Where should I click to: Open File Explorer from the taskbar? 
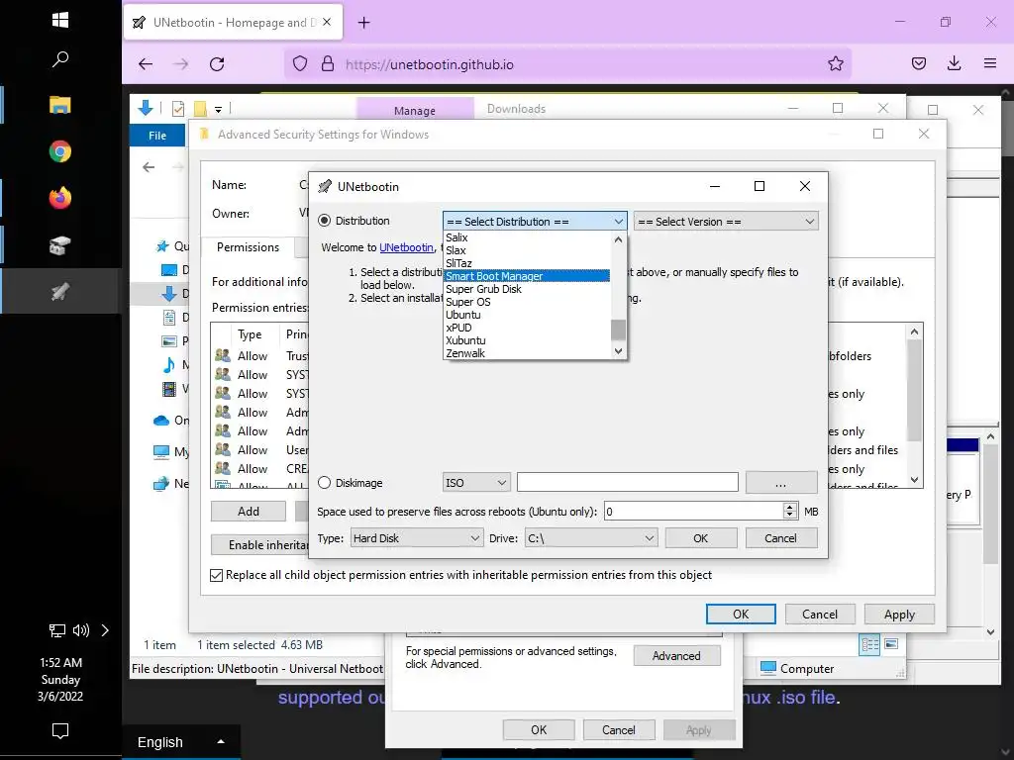click(x=60, y=105)
